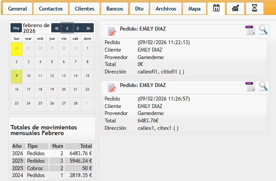Go to next year with double-right arrow
Image resolution: width=276 pixels, height=181 pixels.
coord(88,28)
